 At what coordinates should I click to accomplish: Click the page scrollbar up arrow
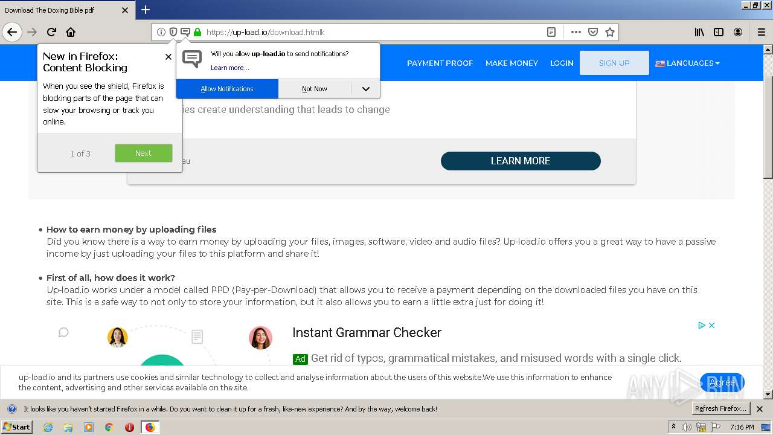pos(768,50)
